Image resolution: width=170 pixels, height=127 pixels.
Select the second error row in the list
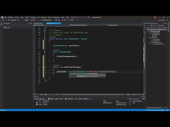tap(89, 104)
